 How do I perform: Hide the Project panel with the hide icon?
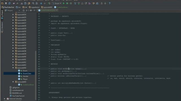pyautogui.click(x=35, y=10)
